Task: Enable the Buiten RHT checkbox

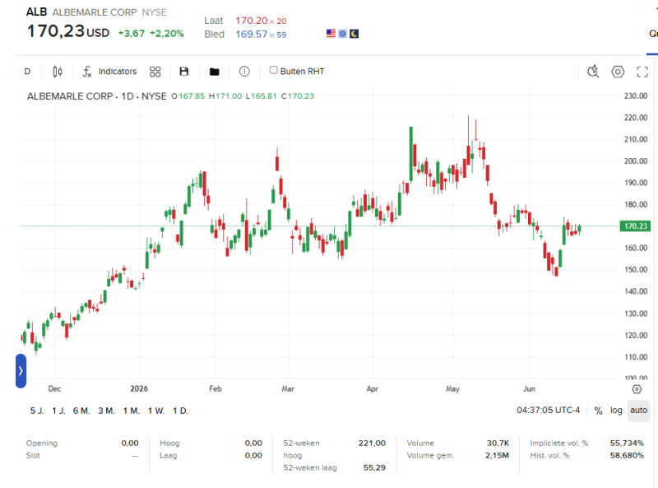Action: [274, 70]
